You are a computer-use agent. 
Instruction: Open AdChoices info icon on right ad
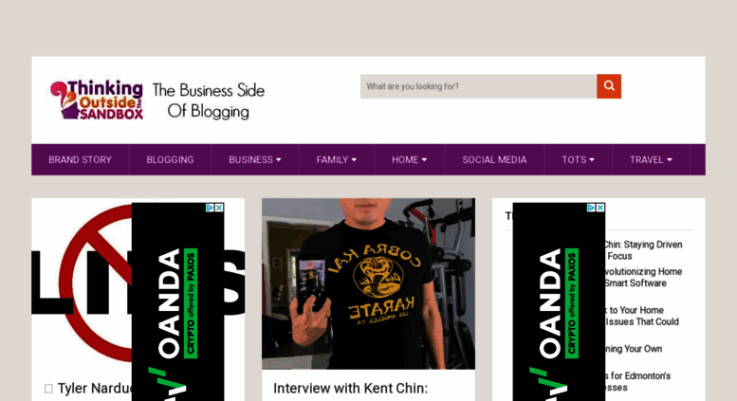(x=591, y=208)
